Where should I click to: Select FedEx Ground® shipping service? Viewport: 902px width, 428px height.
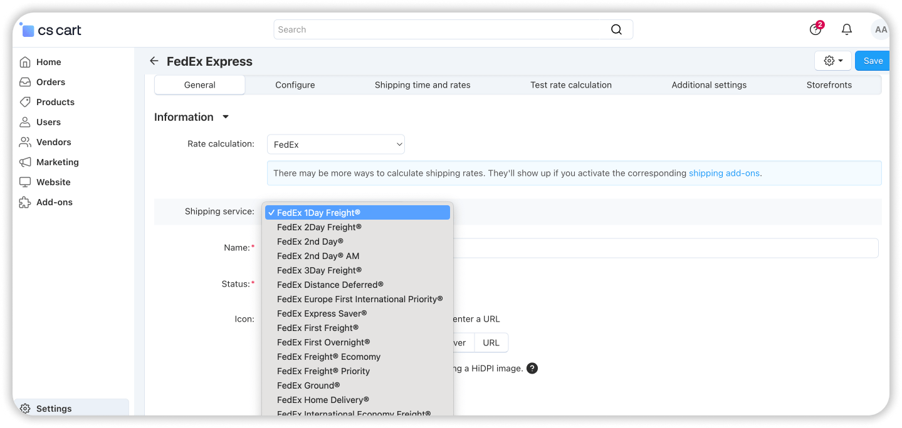(308, 385)
